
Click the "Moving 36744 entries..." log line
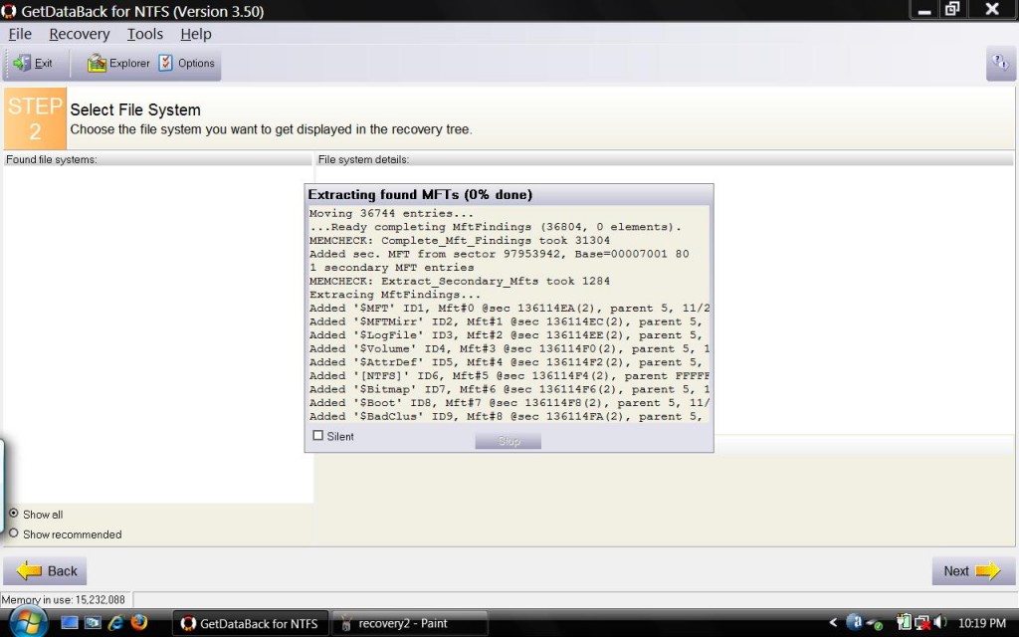(x=391, y=213)
